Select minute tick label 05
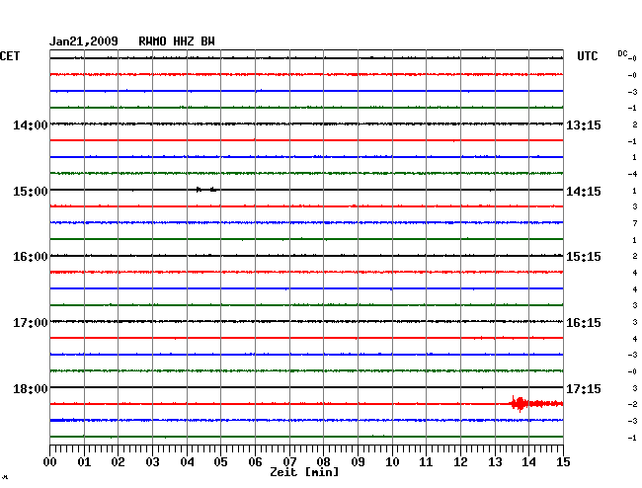The height and width of the screenshot is (488, 642). (x=220, y=462)
